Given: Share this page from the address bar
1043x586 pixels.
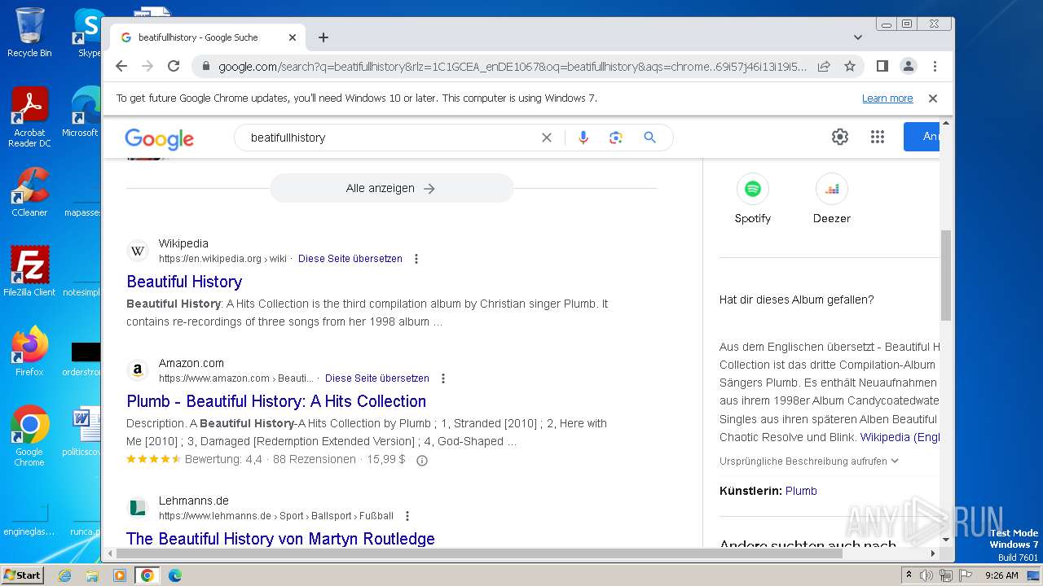Looking at the screenshot, I should pyautogui.click(x=824, y=66).
